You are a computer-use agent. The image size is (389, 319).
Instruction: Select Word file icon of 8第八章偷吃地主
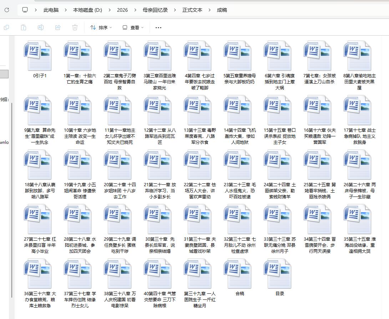point(357,56)
